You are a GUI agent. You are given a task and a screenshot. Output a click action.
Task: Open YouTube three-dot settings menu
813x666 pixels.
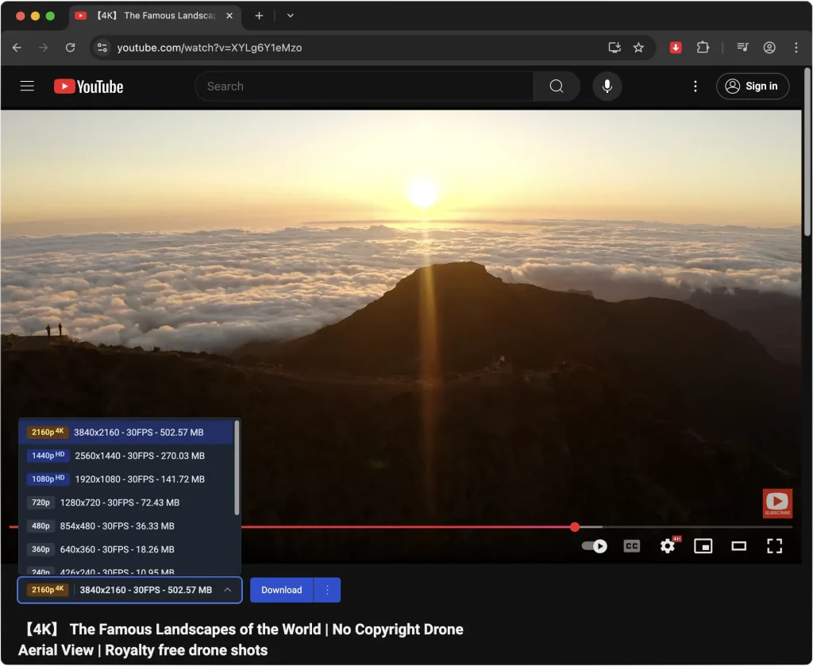[695, 87]
